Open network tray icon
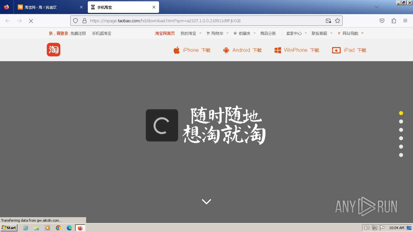The image size is (413, 232). click(375, 228)
